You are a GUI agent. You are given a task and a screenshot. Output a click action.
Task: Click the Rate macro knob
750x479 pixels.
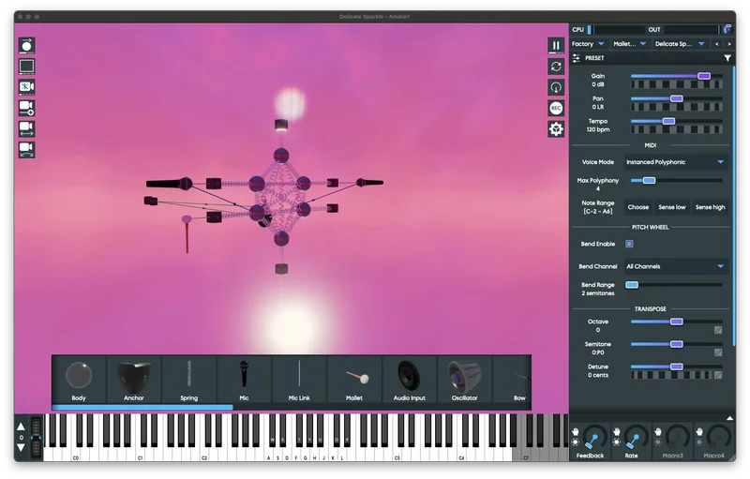point(637,438)
